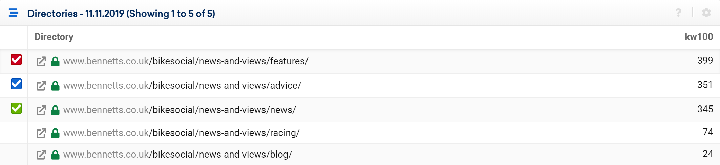Open external link icon for blog directory
The image size is (720, 165).
pyautogui.click(x=41, y=155)
